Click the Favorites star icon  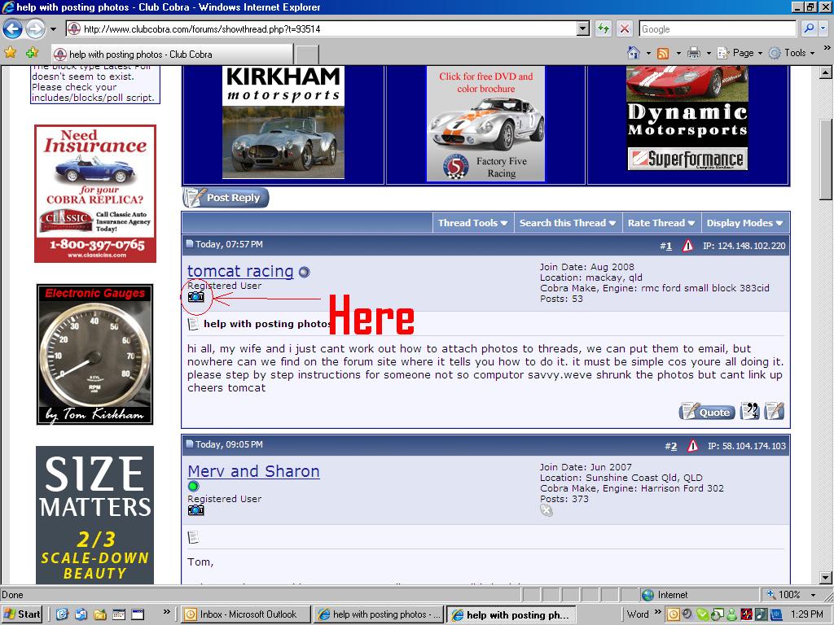[11, 53]
